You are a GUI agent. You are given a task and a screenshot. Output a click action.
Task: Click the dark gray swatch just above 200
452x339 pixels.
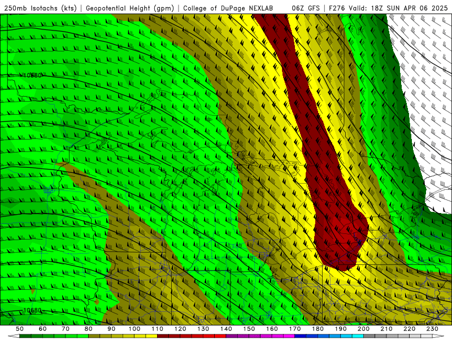(370, 336)
